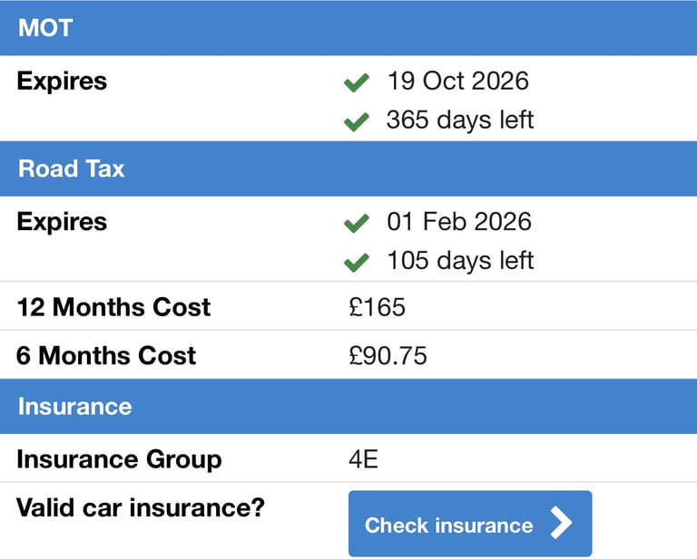Click the Valid car insurance? label
The height and width of the screenshot is (559, 697).
(x=140, y=508)
